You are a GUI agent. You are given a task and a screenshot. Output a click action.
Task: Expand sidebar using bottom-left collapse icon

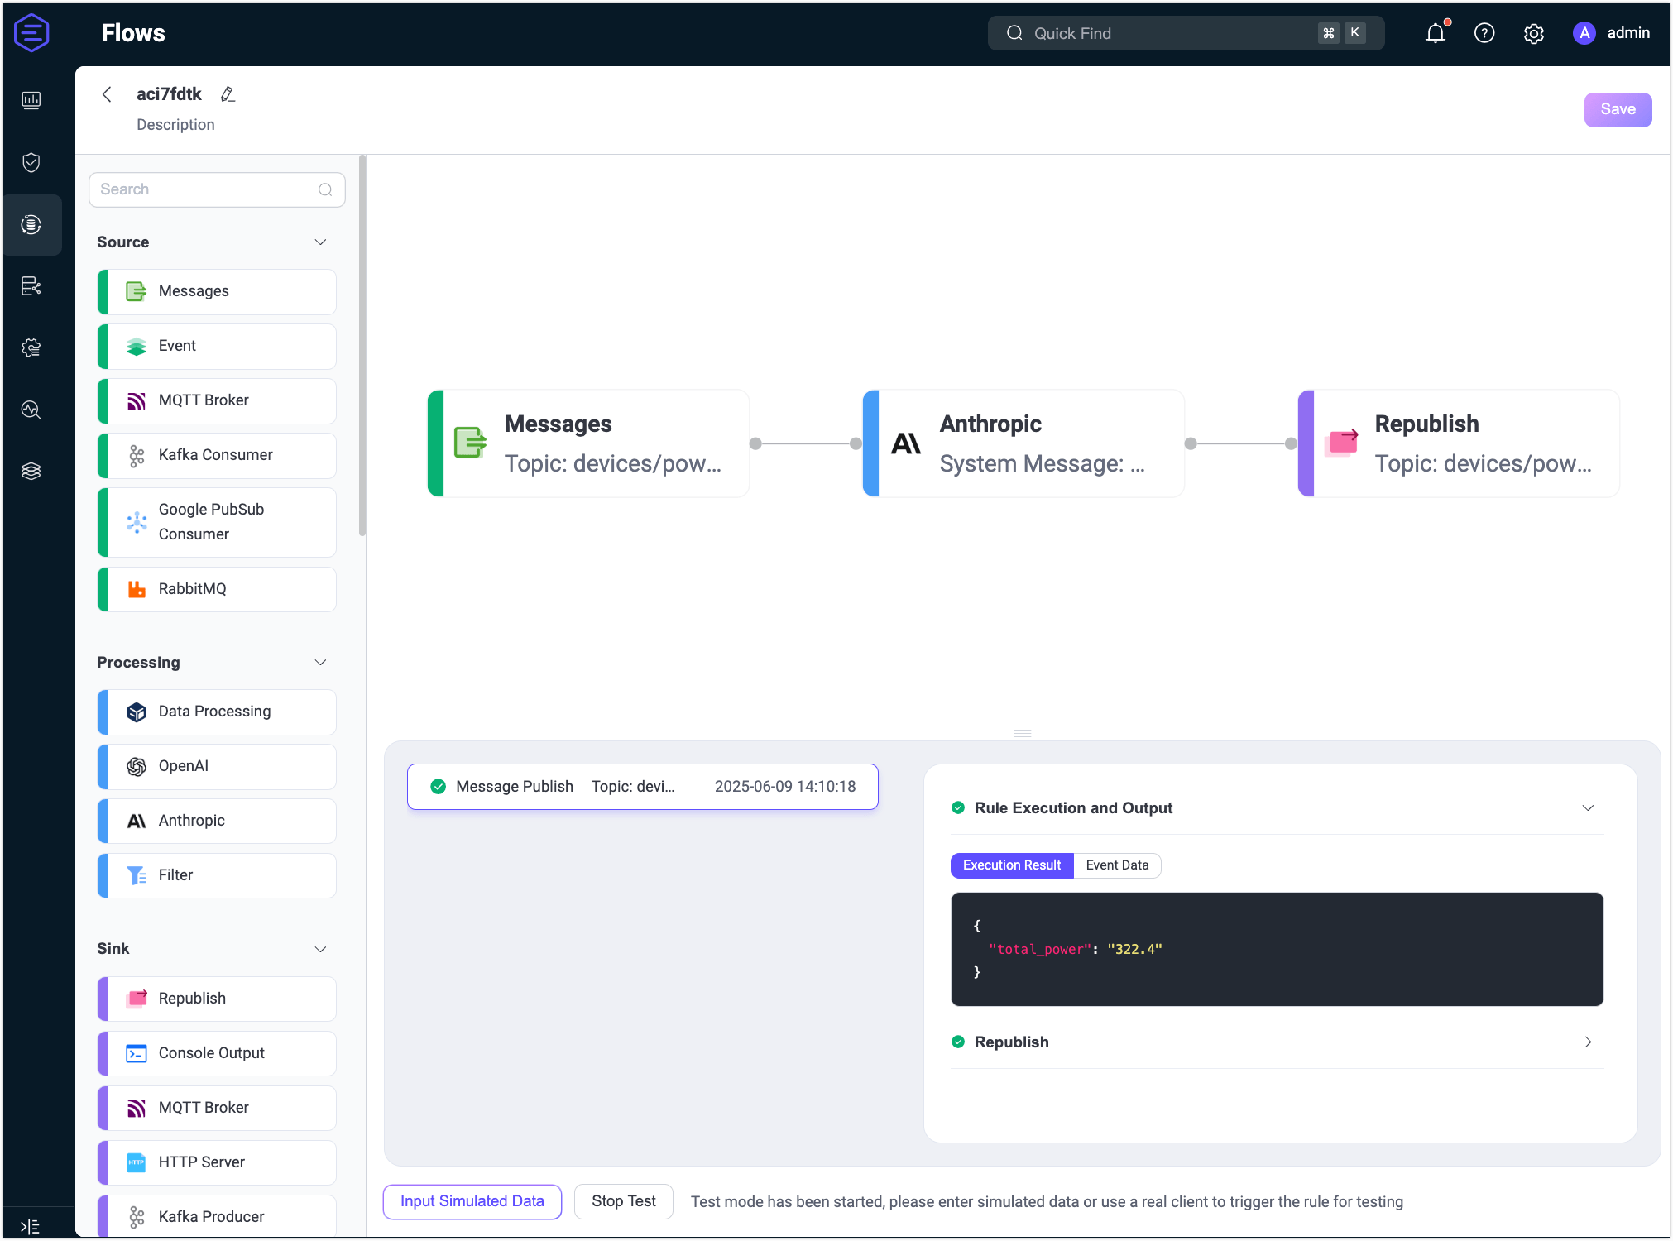tap(30, 1226)
